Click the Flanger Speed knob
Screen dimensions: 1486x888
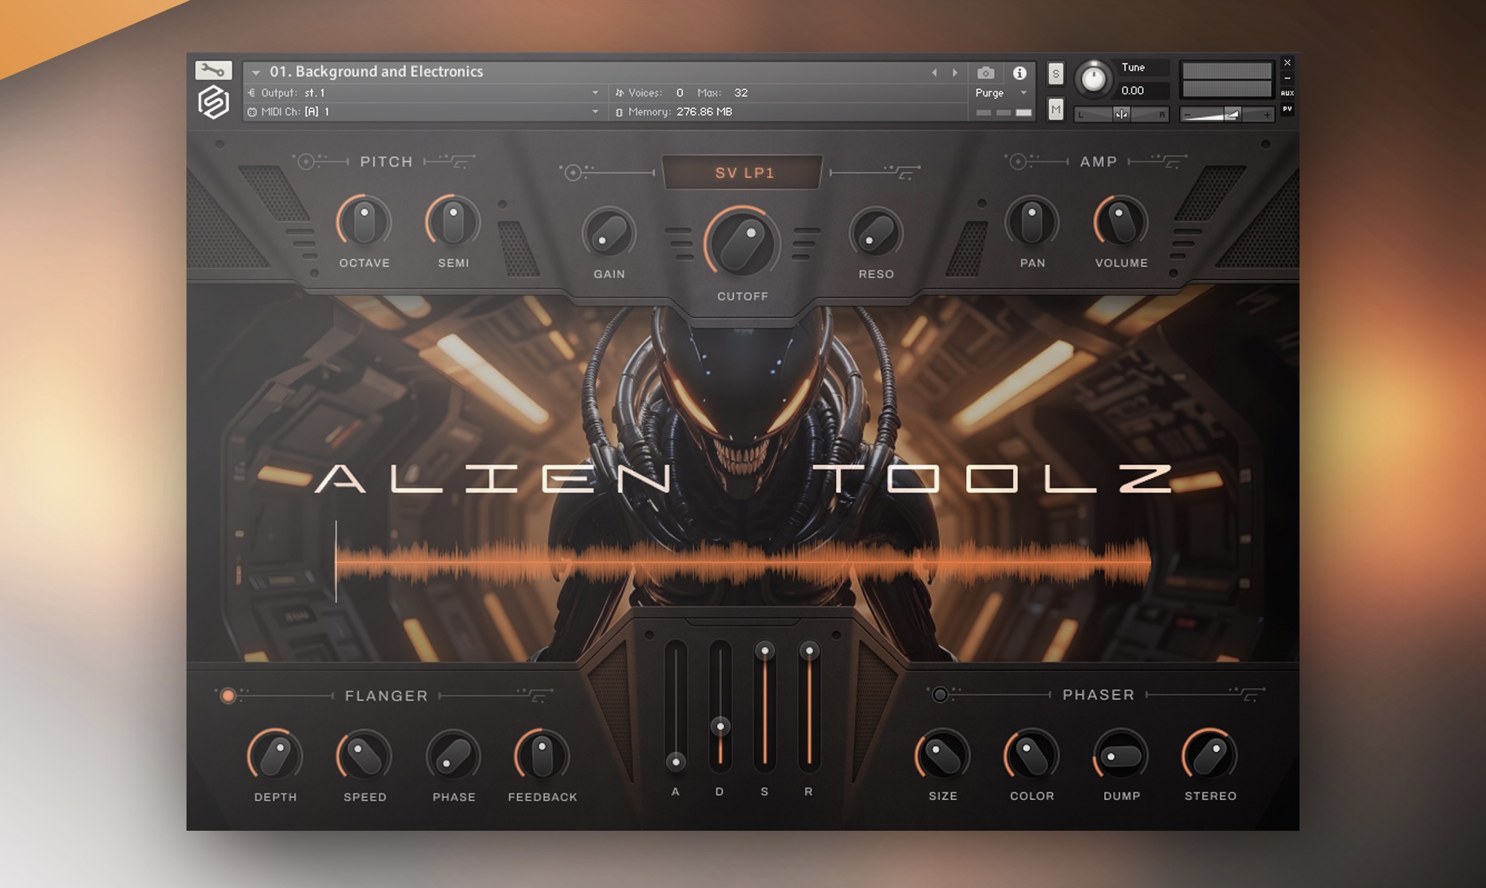click(x=364, y=756)
